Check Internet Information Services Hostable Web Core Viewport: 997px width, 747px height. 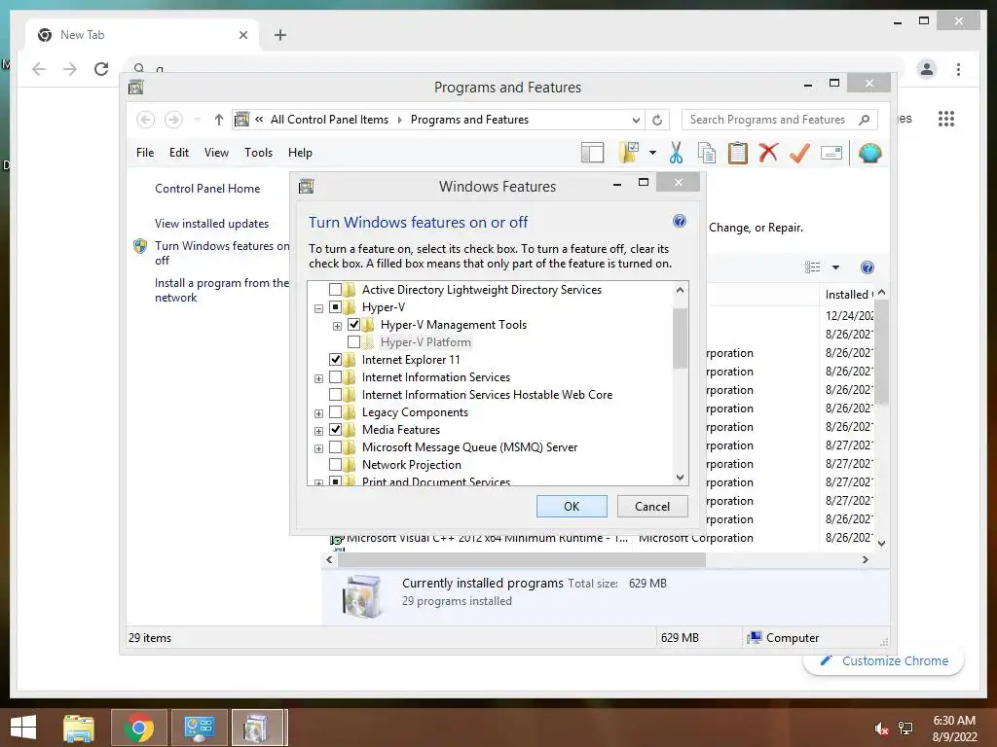(x=335, y=395)
